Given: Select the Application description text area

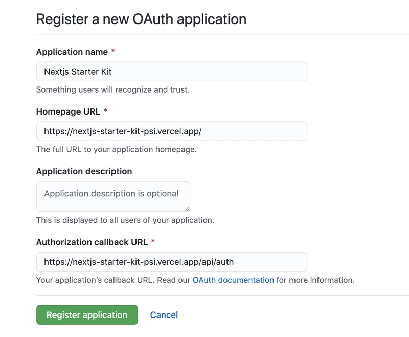Looking at the screenshot, I should pos(113,196).
